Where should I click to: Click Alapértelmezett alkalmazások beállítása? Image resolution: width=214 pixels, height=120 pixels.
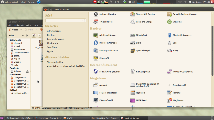point(66,66)
